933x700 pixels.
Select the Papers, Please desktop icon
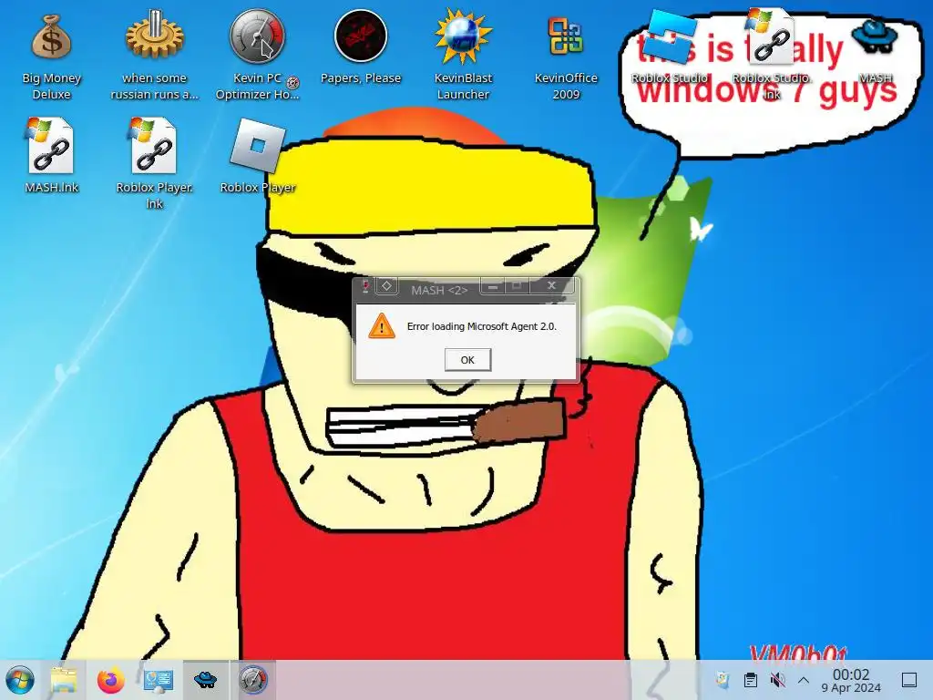pyautogui.click(x=361, y=49)
